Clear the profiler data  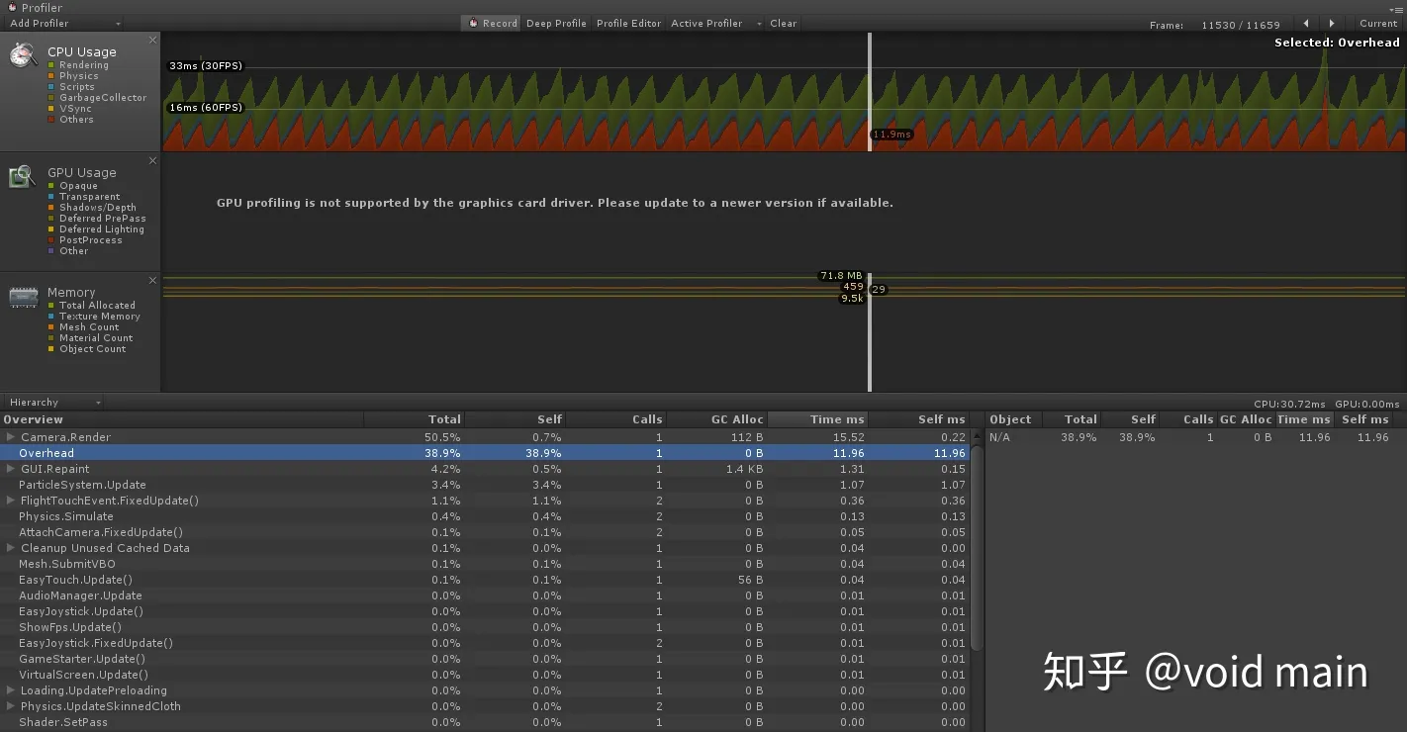coord(783,23)
